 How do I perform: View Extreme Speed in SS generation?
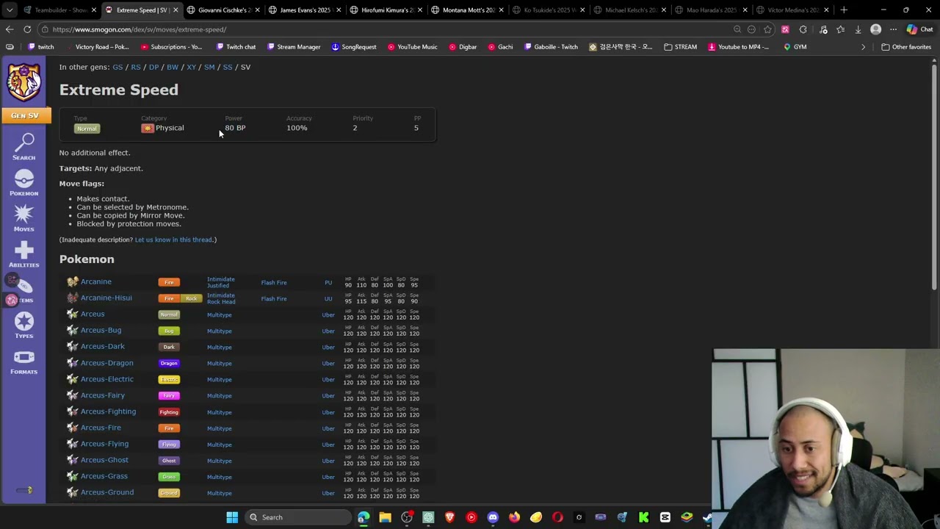tap(228, 67)
